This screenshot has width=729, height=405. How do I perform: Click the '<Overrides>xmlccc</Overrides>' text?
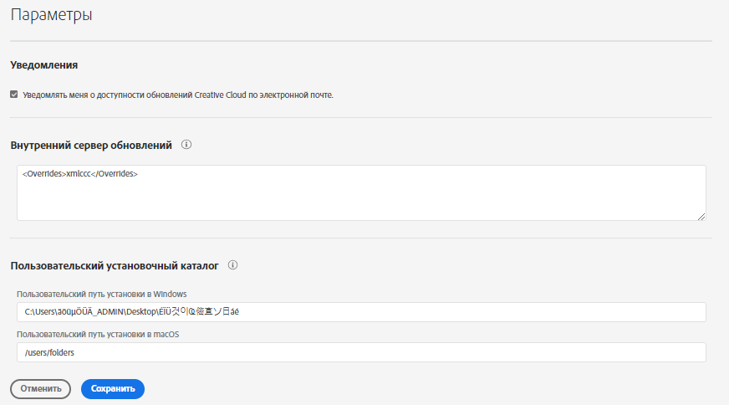click(80, 174)
